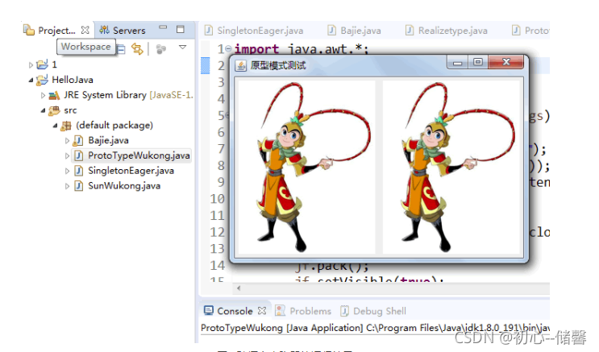The height and width of the screenshot is (352, 599).
Task: Select the (default package) label
Action: tap(114, 125)
